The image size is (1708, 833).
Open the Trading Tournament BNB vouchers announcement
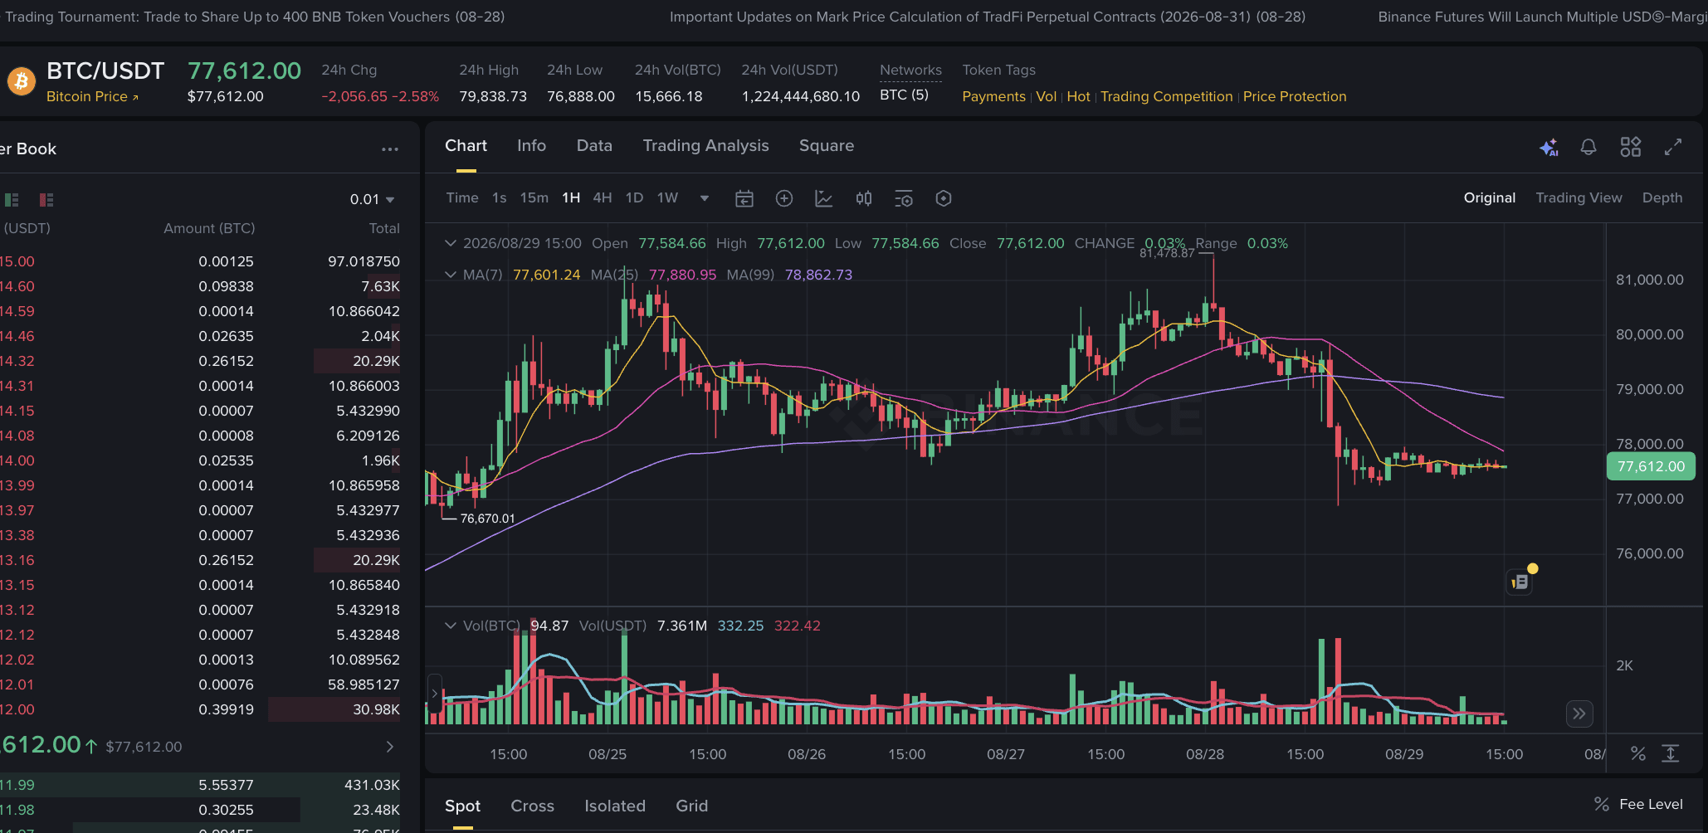click(x=254, y=17)
